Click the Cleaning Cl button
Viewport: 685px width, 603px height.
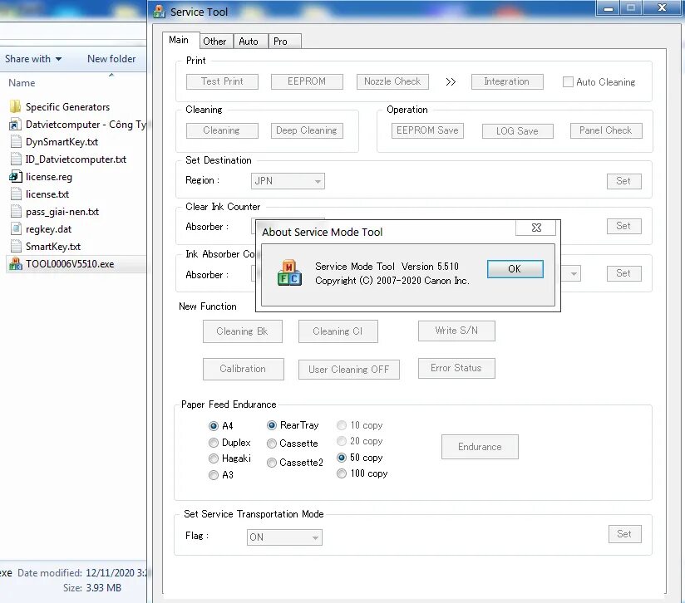tap(338, 331)
